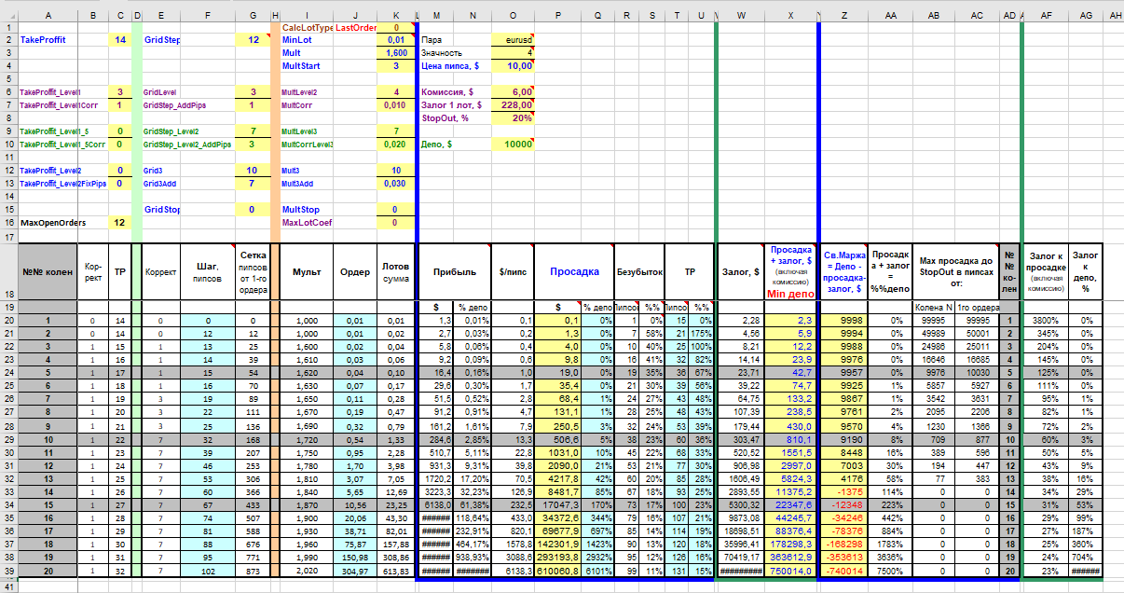Viewport: 1124px width, 593px height.
Task: Click the StopOut value 20%
Action: coord(513,118)
